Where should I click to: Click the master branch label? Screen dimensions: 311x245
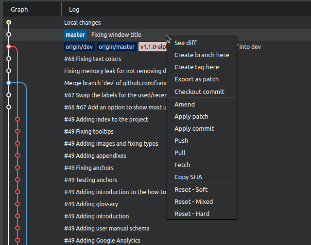[75, 35]
